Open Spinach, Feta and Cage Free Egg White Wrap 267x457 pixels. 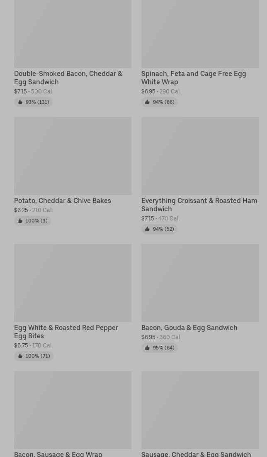click(194, 78)
